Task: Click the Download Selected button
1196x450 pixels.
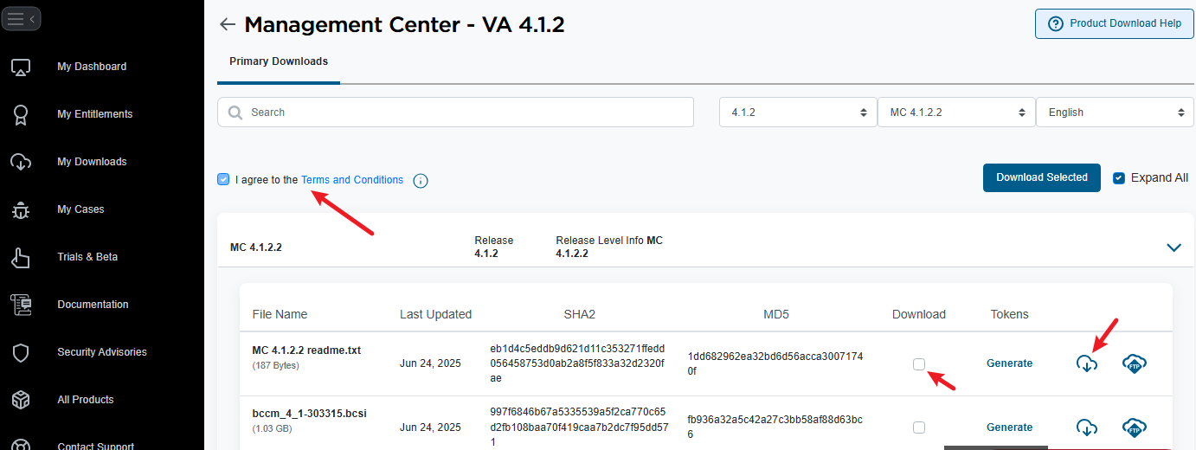Action: (x=1042, y=177)
